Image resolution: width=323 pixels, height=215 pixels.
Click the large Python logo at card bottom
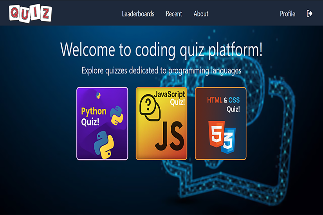point(103,144)
